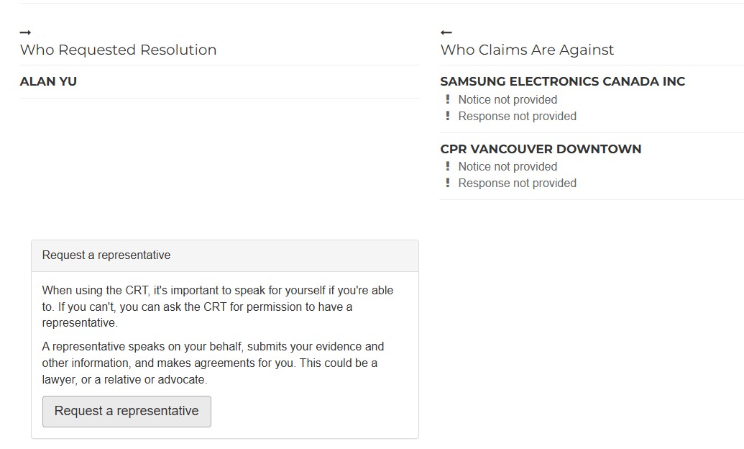Select the ALAN YU applicant name

[x=48, y=81]
